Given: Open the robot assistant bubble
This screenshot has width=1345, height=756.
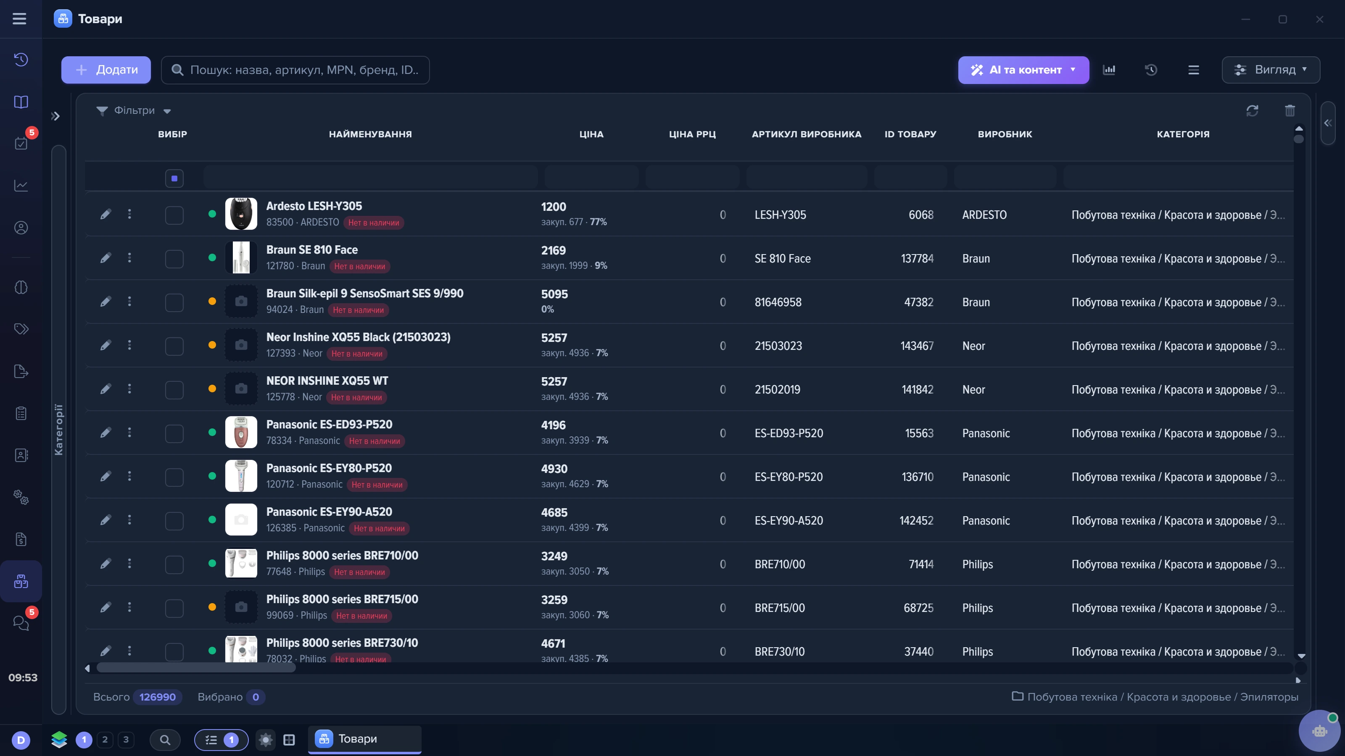Looking at the screenshot, I should pyautogui.click(x=1320, y=731).
